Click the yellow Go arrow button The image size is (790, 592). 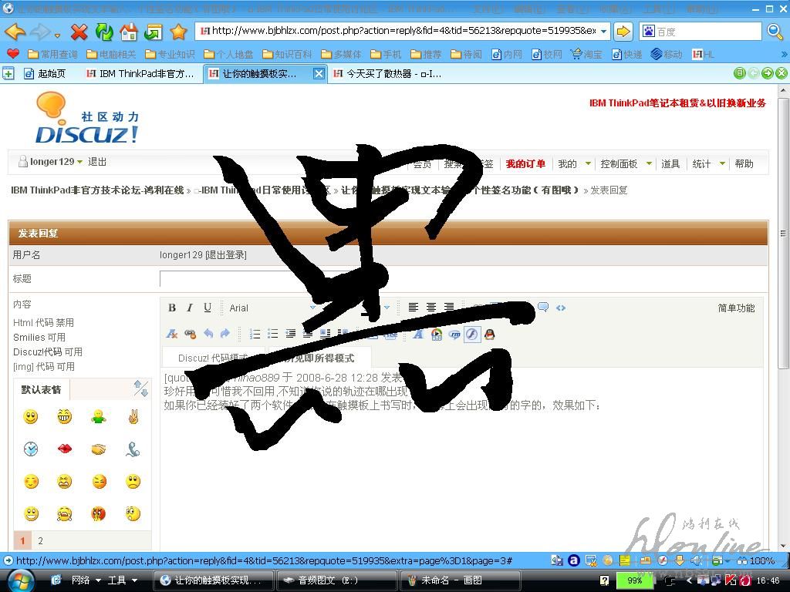point(623,31)
